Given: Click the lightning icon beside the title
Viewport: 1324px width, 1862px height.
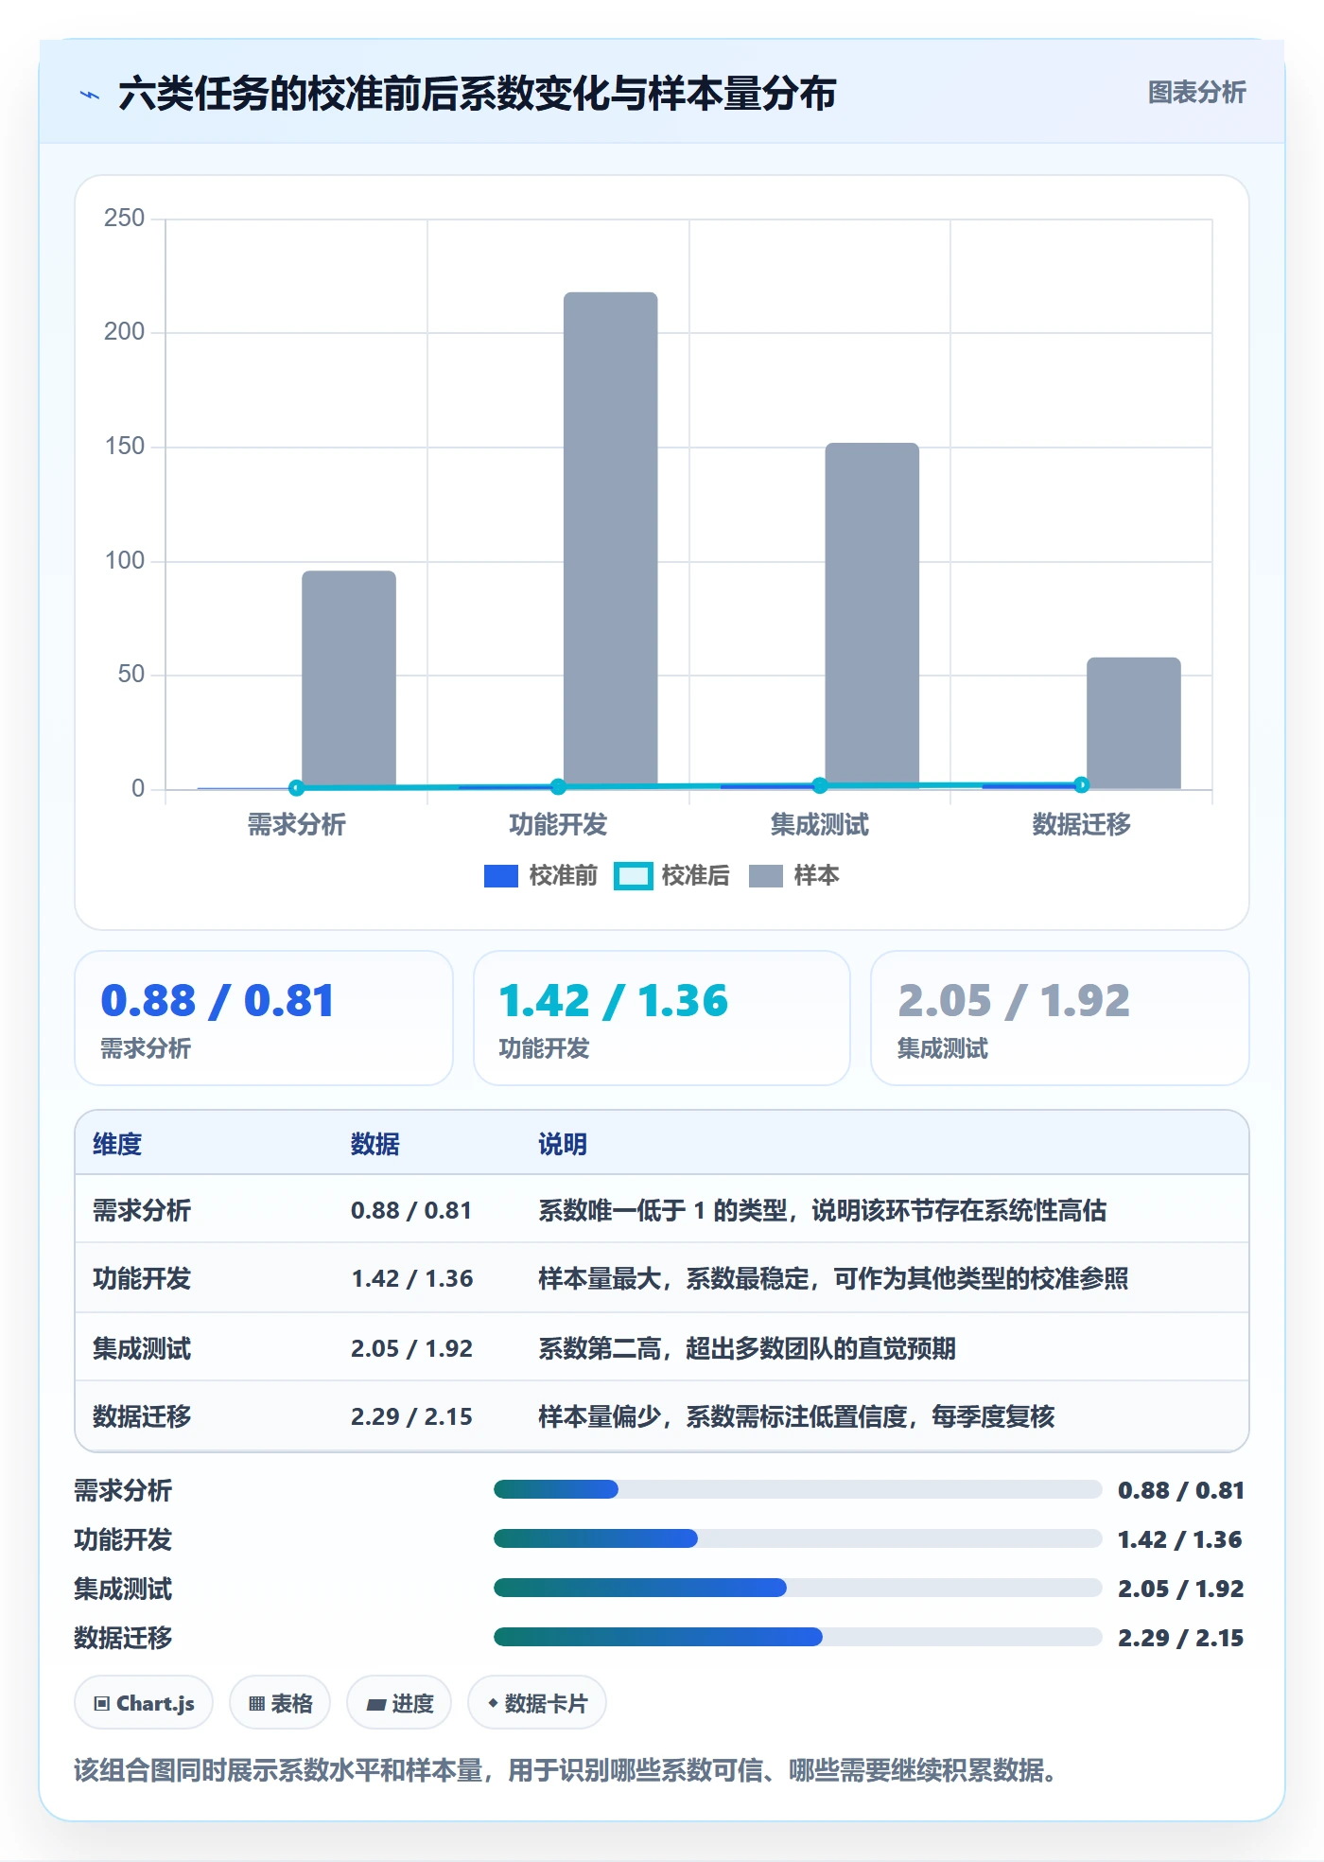Looking at the screenshot, I should click(90, 95).
